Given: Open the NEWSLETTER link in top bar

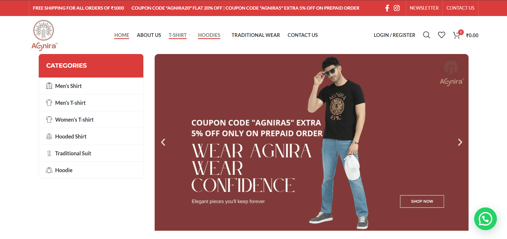Looking at the screenshot, I should [424, 8].
